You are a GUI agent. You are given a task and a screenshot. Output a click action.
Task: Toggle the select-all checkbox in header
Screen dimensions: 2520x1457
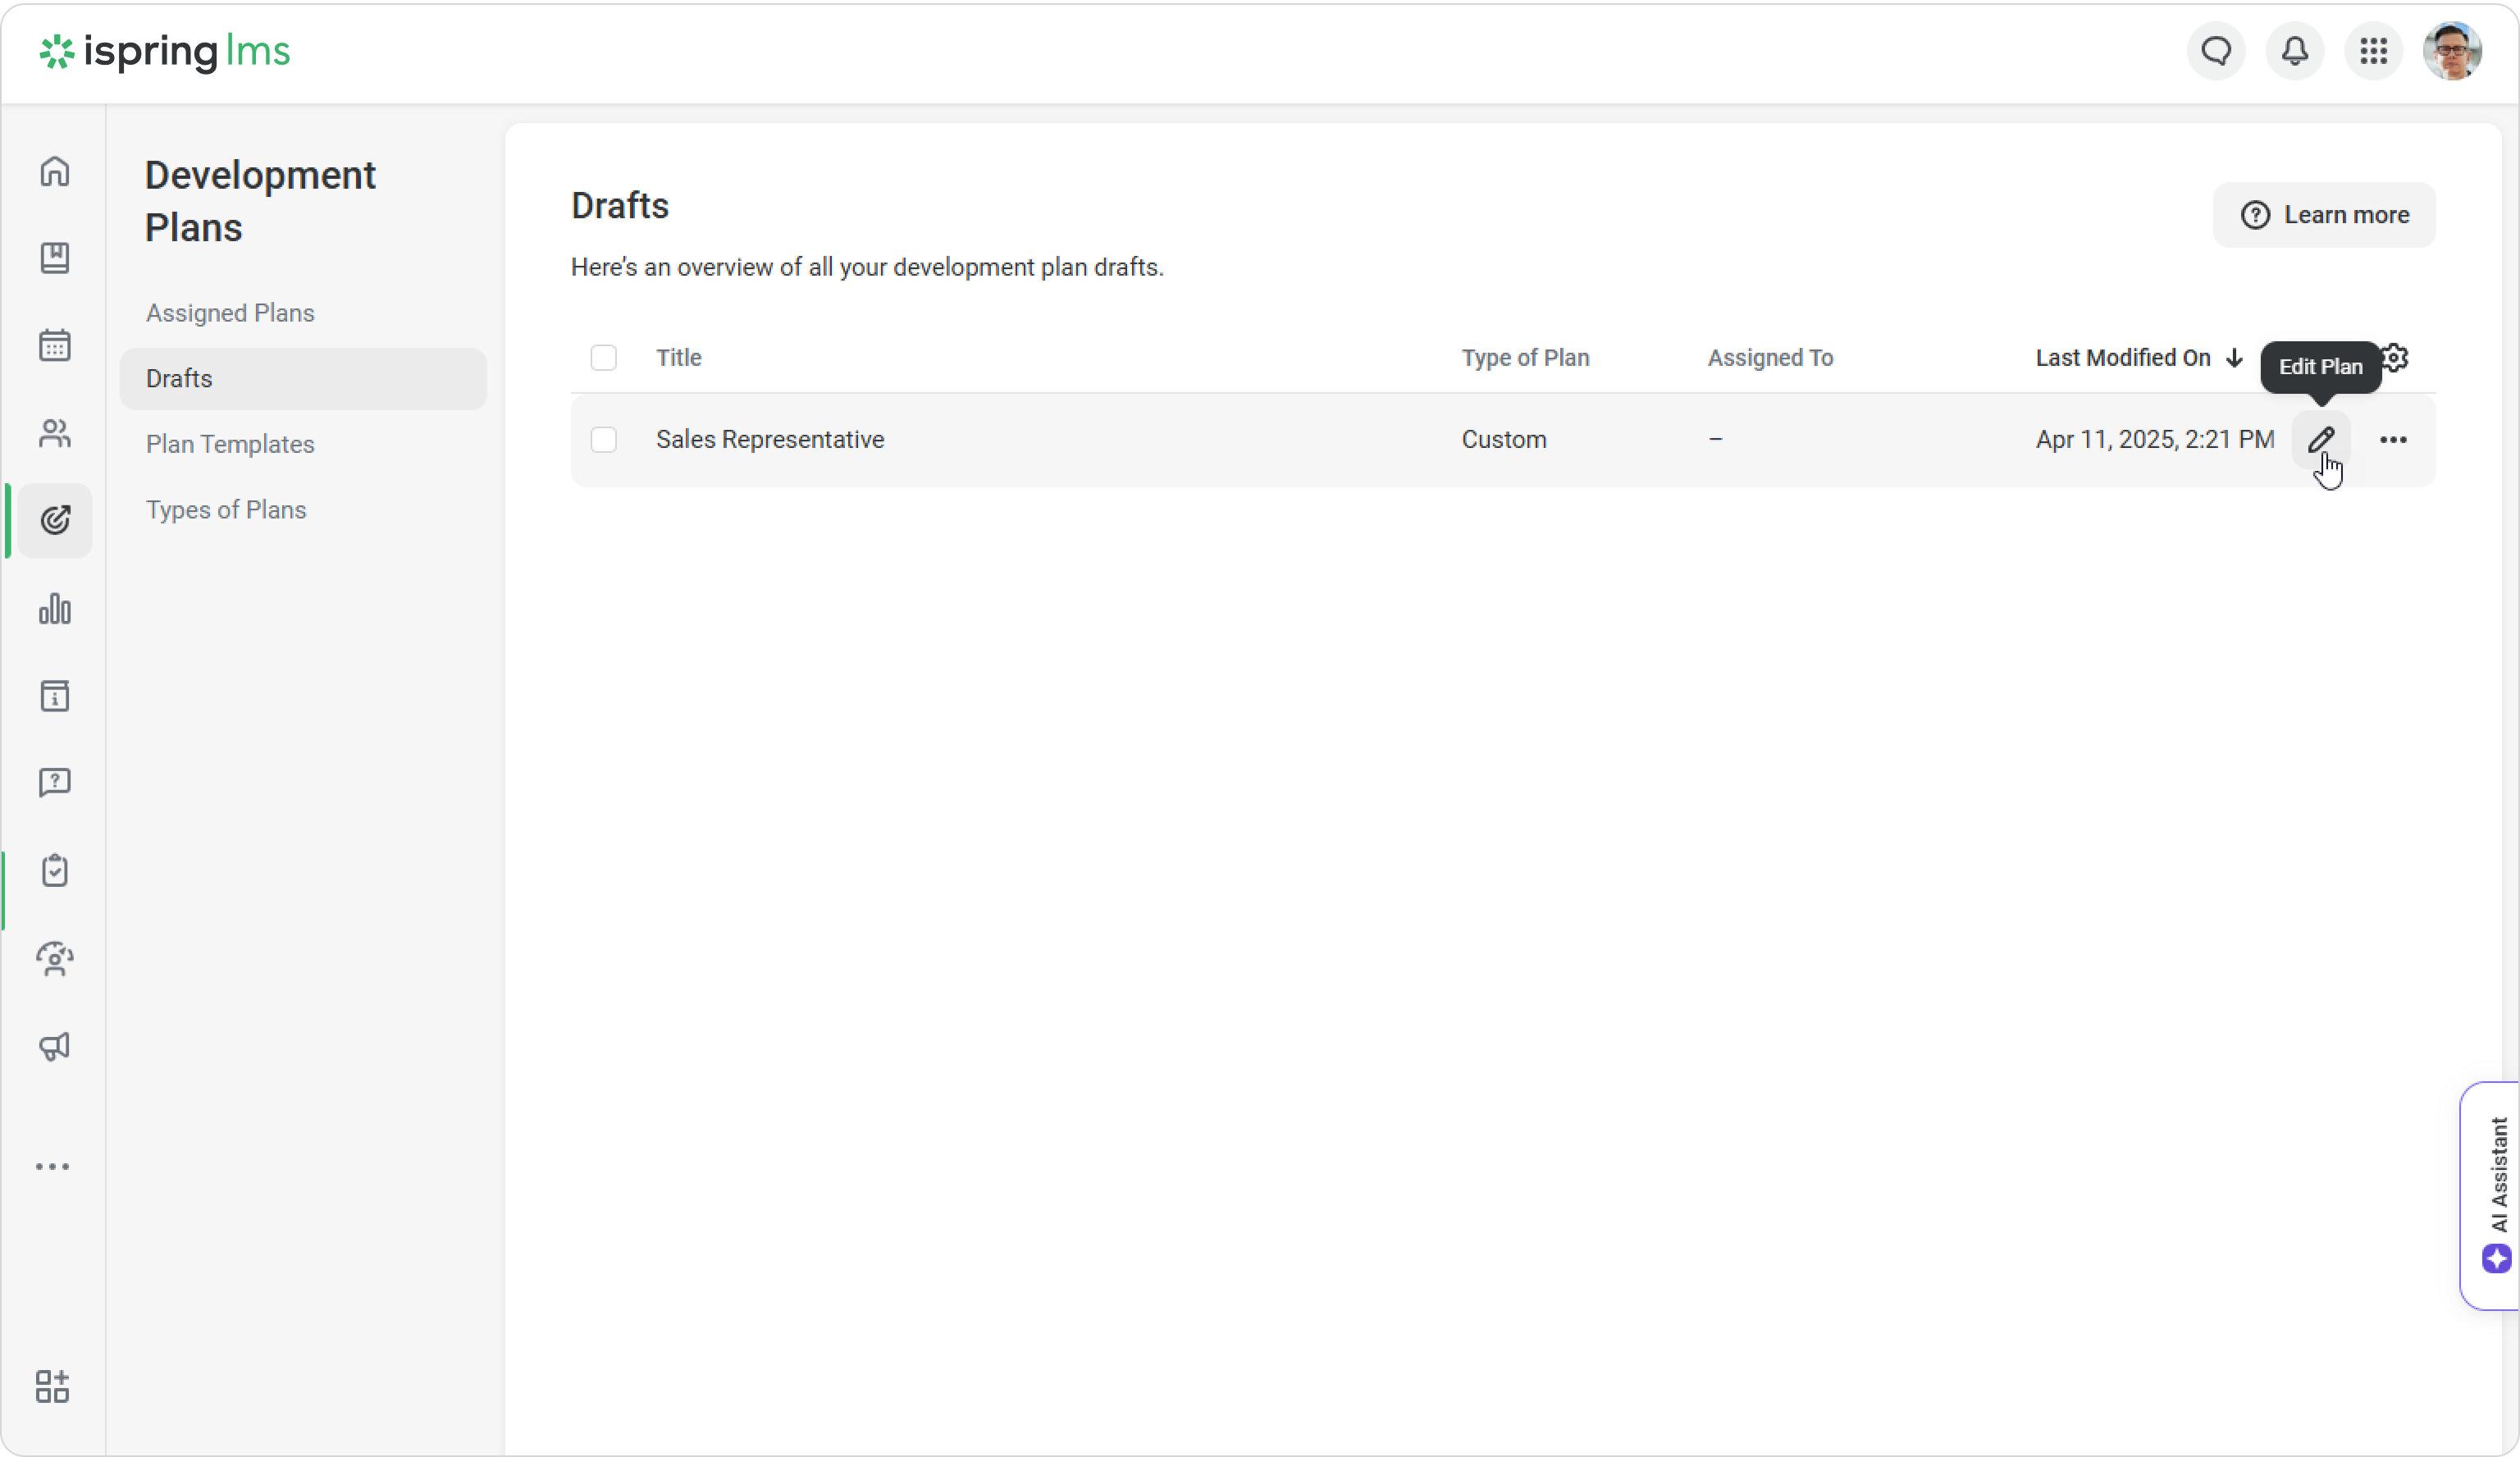[x=603, y=357]
